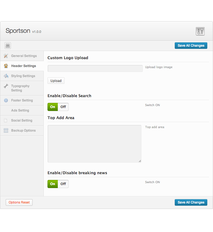213x232 pixels.
Task: Switch breaking news toggle to Off
Action: tap(63, 184)
